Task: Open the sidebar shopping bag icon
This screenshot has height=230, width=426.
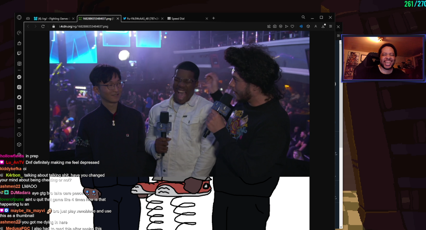Action: (19, 43)
